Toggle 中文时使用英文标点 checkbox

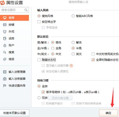click(x=93, y=54)
